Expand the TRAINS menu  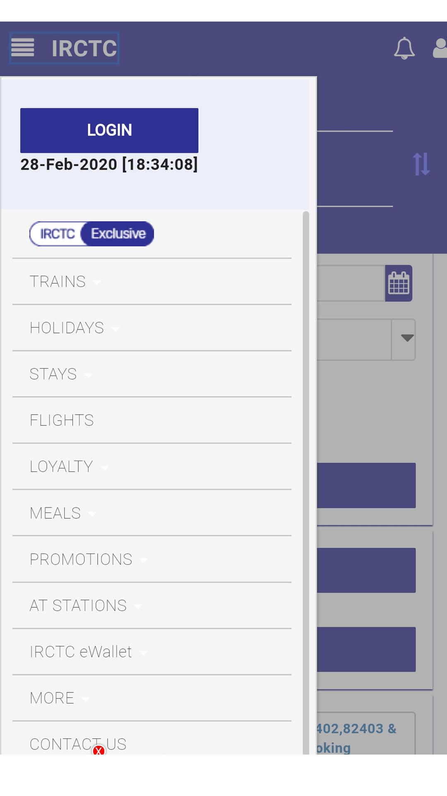point(152,282)
